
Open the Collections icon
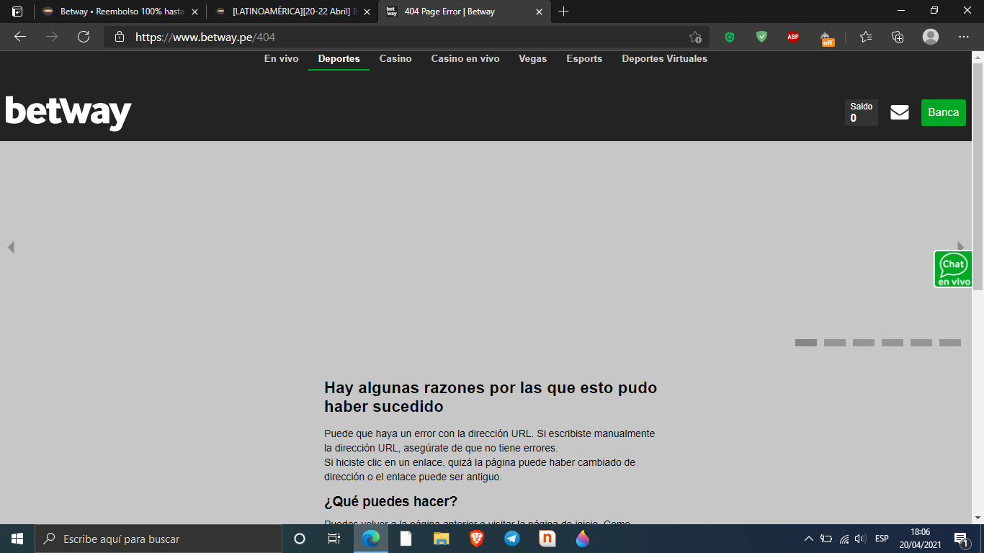[x=898, y=37]
